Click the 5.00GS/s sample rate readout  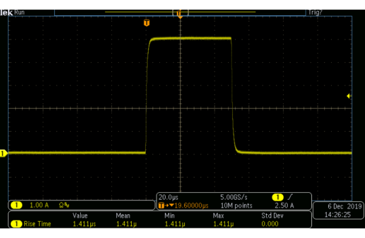tap(234, 197)
